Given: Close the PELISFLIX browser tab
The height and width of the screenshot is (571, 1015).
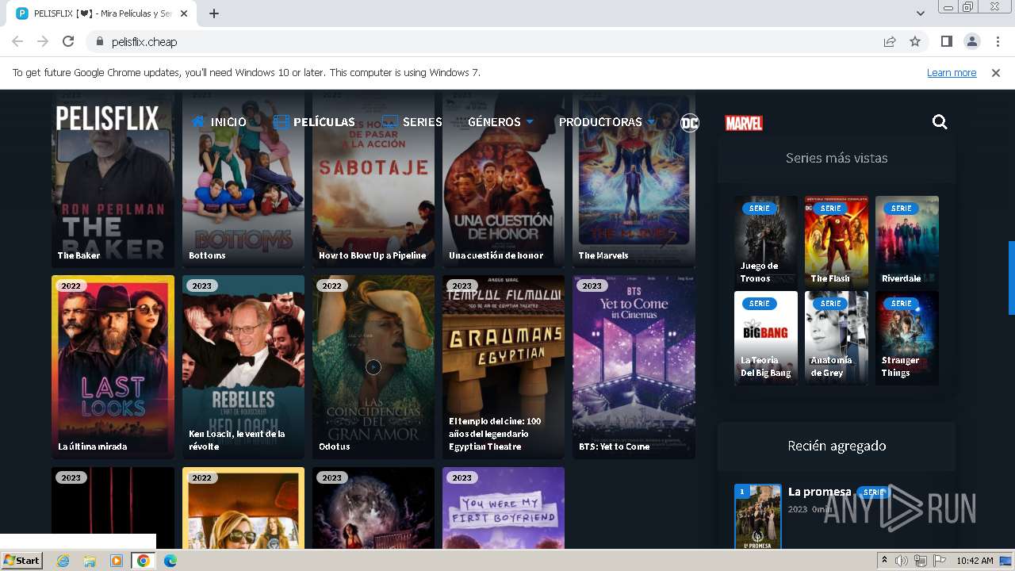Looking at the screenshot, I should pos(185,13).
